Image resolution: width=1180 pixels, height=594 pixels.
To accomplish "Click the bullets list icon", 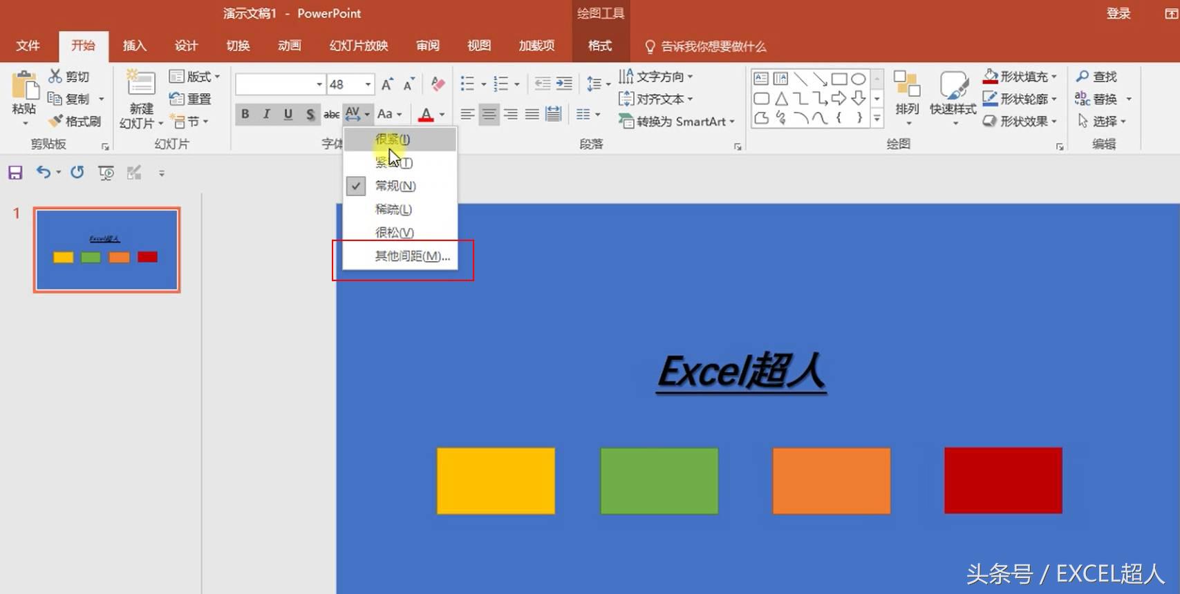I will (x=468, y=84).
